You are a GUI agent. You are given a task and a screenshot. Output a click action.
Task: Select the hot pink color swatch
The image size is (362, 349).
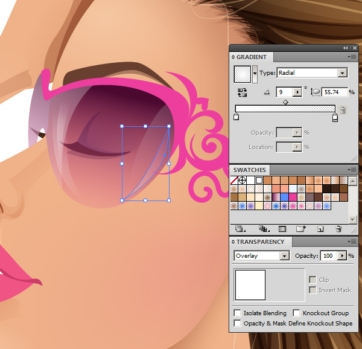tap(293, 197)
